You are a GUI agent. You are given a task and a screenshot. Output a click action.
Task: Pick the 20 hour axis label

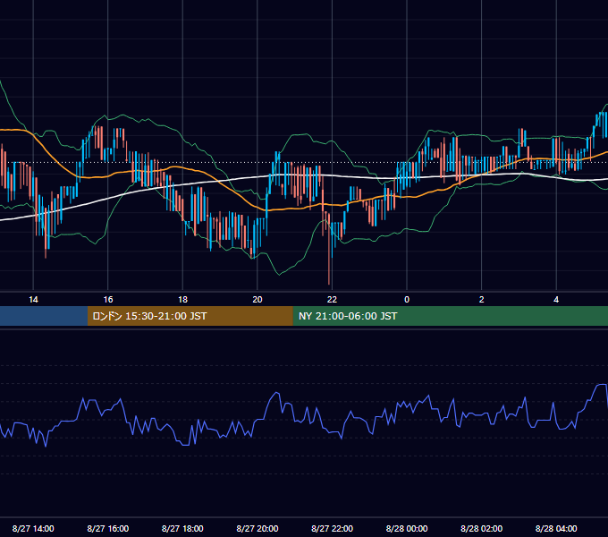tap(258, 300)
